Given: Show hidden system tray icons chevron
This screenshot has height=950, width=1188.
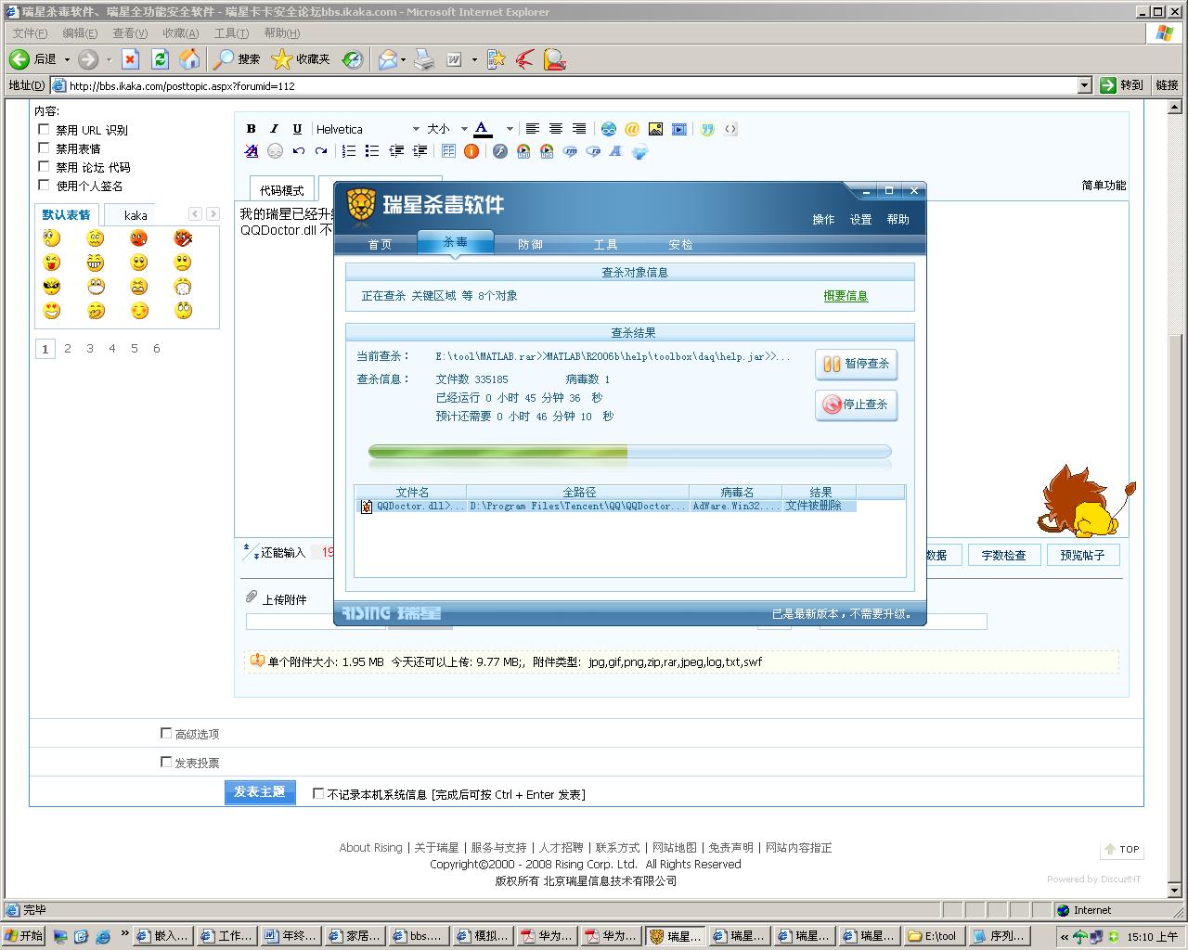Looking at the screenshot, I should click(x=1065, y=937).
